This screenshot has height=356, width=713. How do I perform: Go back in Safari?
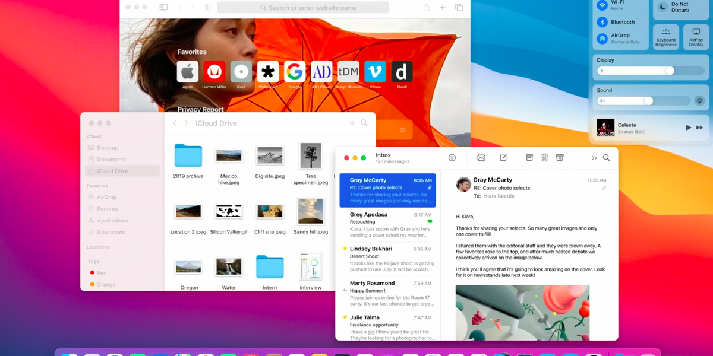[x=180, y=7]
